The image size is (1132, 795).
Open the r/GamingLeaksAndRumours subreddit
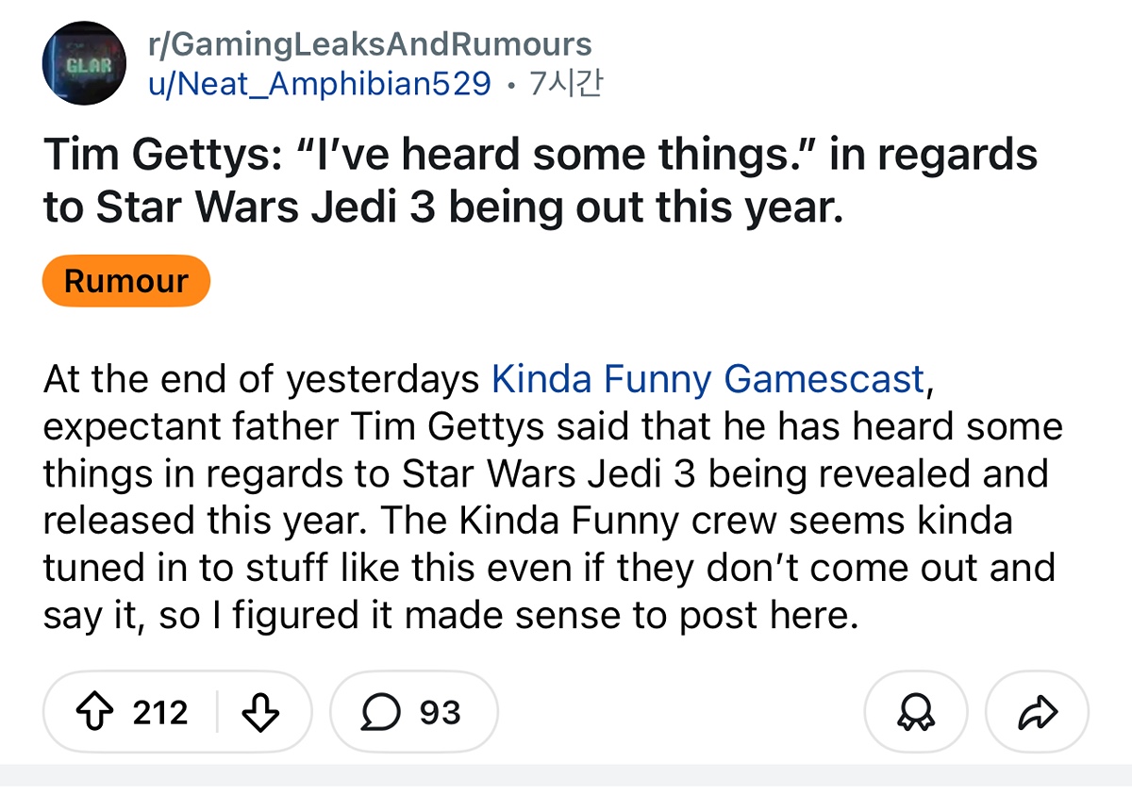click(370, 44)
